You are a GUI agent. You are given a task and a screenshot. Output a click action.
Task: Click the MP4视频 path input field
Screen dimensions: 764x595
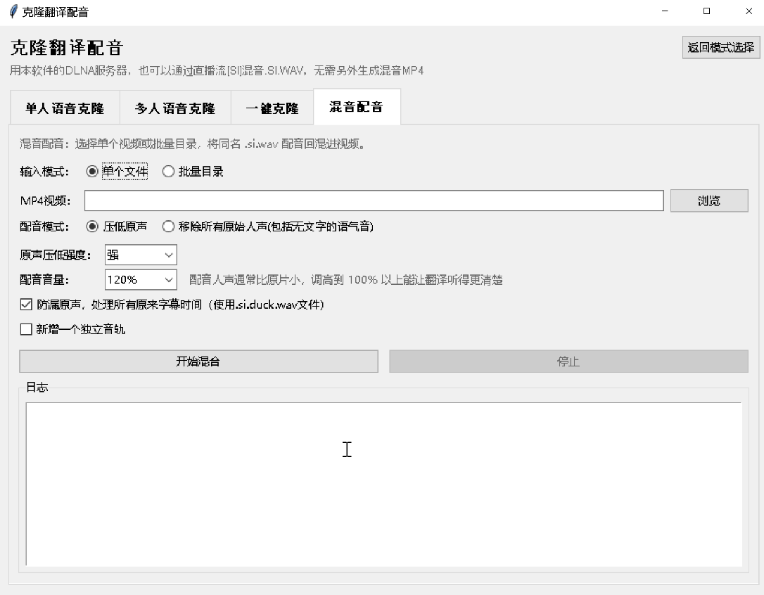374,200
